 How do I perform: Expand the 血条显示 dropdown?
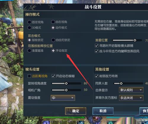tap(131, 90)
